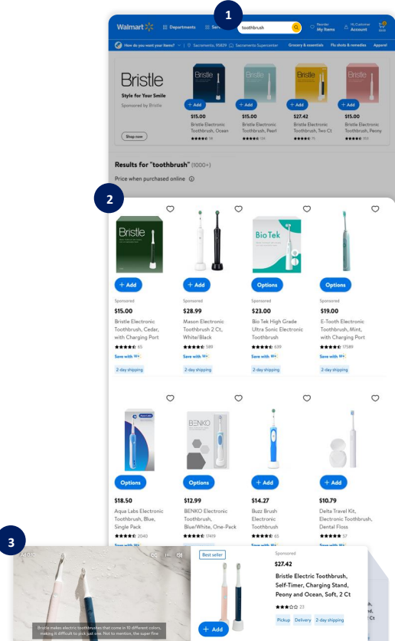The image size is (395, 641).
Task: Mute the Bristle video ad audio
Action: (179, 555)
